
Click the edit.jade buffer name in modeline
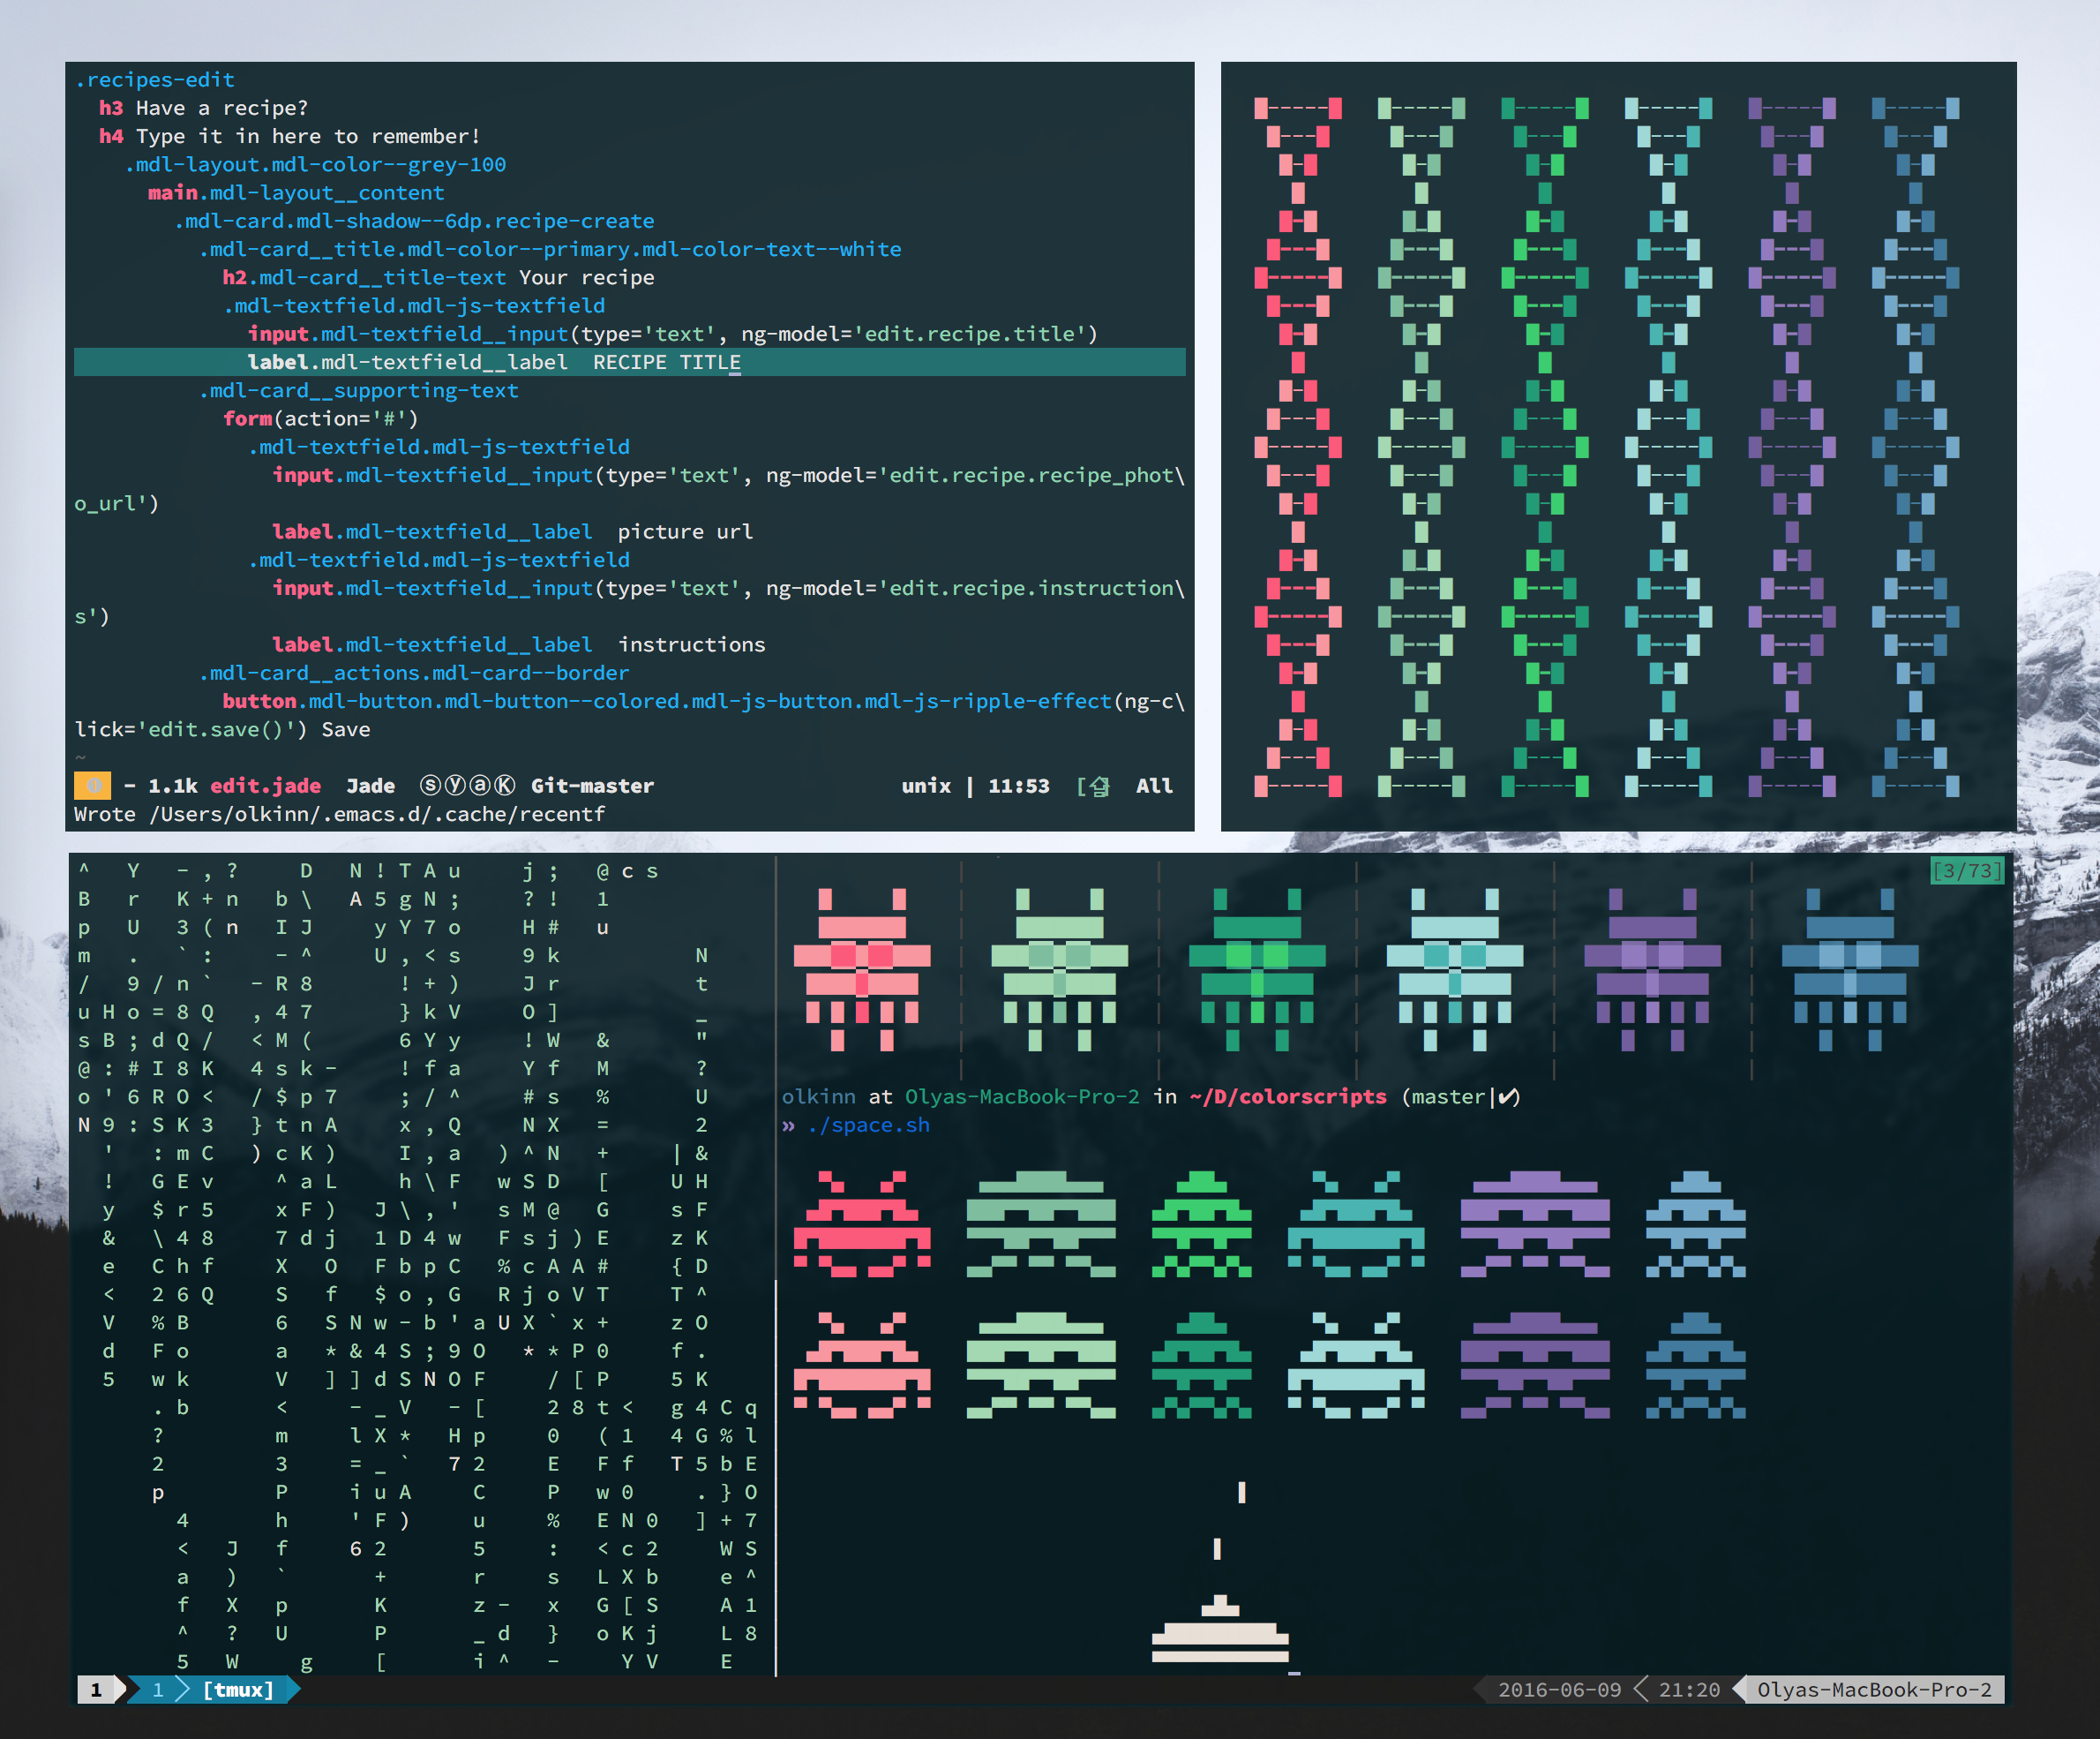pyautogui.click(x=265, y=786)
